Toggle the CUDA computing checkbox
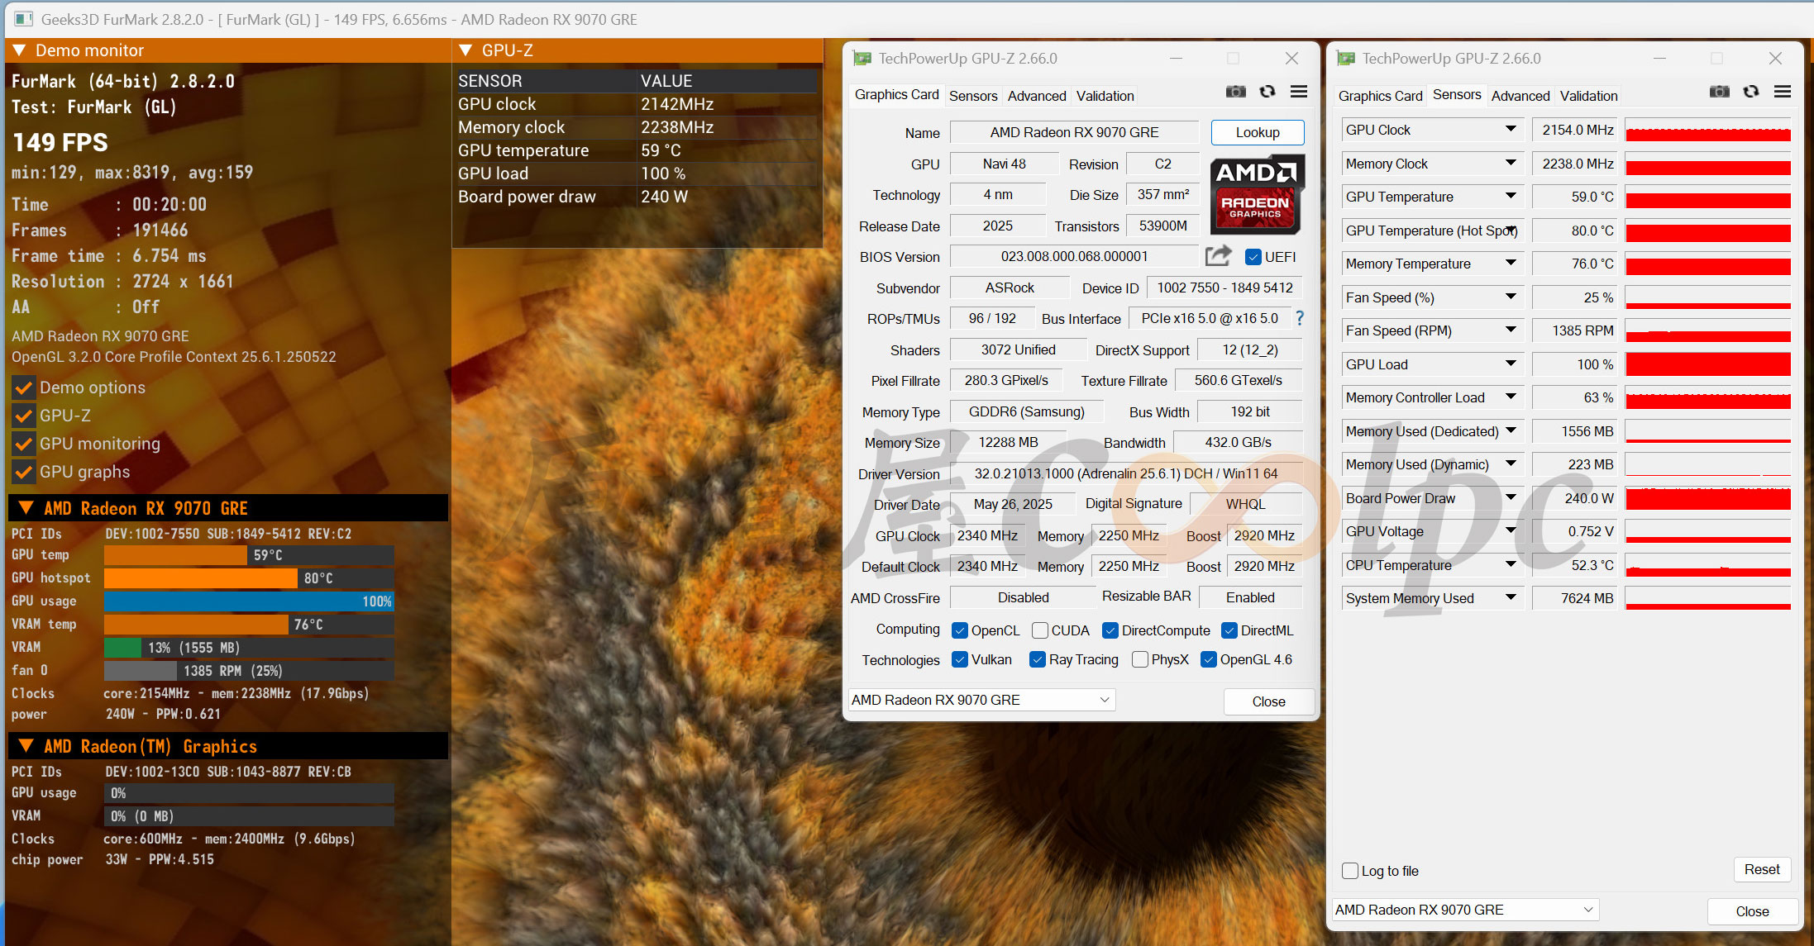The image size is (1814, 946). point(1040,630)
